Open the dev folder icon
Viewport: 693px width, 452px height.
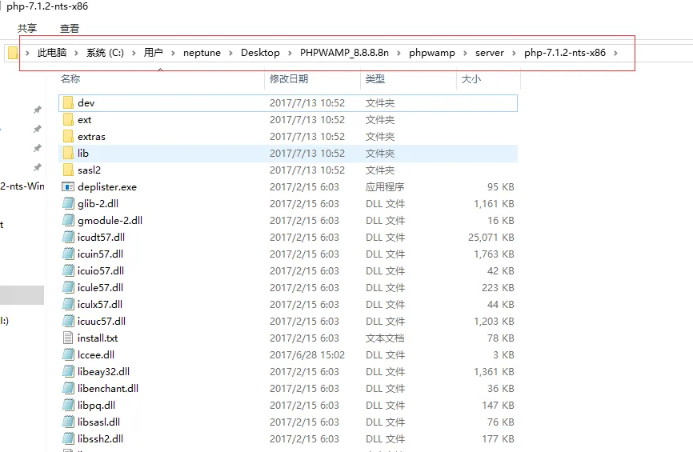(68, 103)
